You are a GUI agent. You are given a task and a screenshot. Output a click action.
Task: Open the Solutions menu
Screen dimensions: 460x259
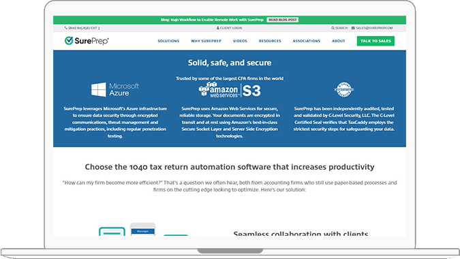(x=168, y=41)
